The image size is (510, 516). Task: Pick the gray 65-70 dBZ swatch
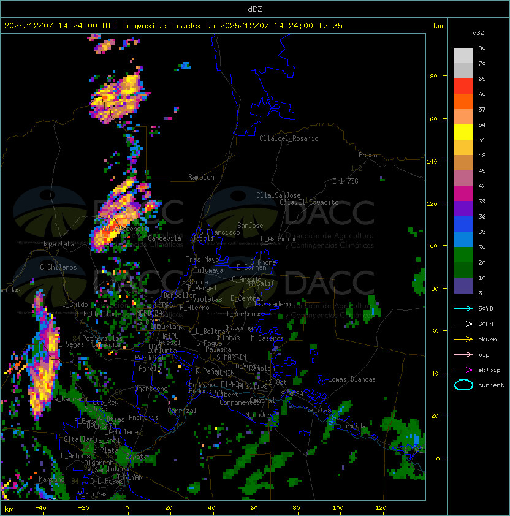click(x=463, y=70)
